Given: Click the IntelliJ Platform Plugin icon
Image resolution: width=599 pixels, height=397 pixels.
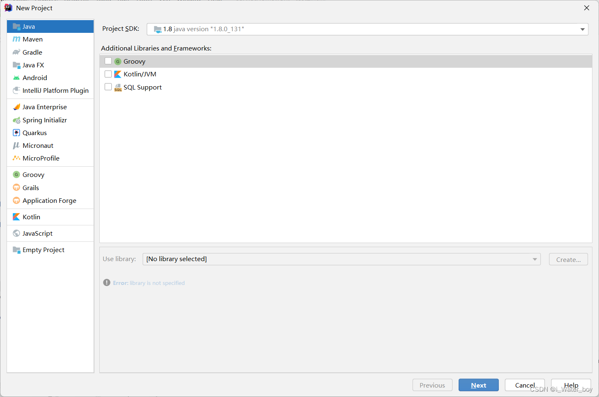Looking at the screenshot, I should [x=16, y=90].
